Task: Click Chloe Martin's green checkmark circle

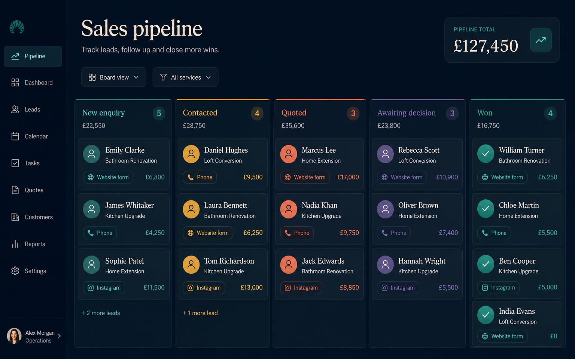Action: pos(486,209)
